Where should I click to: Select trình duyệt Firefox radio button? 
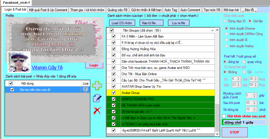(227, 46)
